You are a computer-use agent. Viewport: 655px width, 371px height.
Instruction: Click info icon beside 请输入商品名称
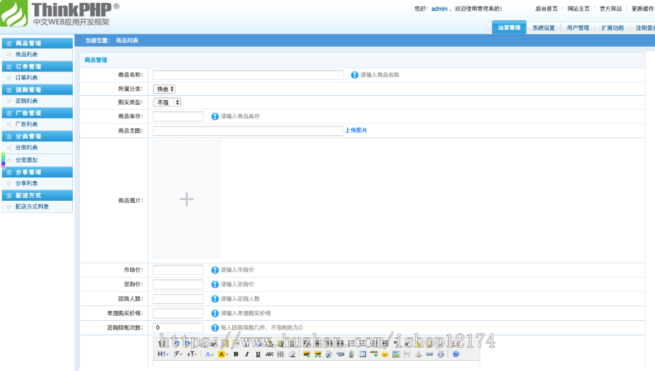pyautogui.click(x=354, y=75)
